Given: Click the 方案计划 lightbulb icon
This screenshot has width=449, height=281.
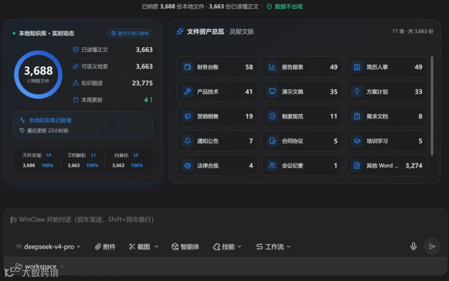Looking at the screenshot, I should [357, 92].
